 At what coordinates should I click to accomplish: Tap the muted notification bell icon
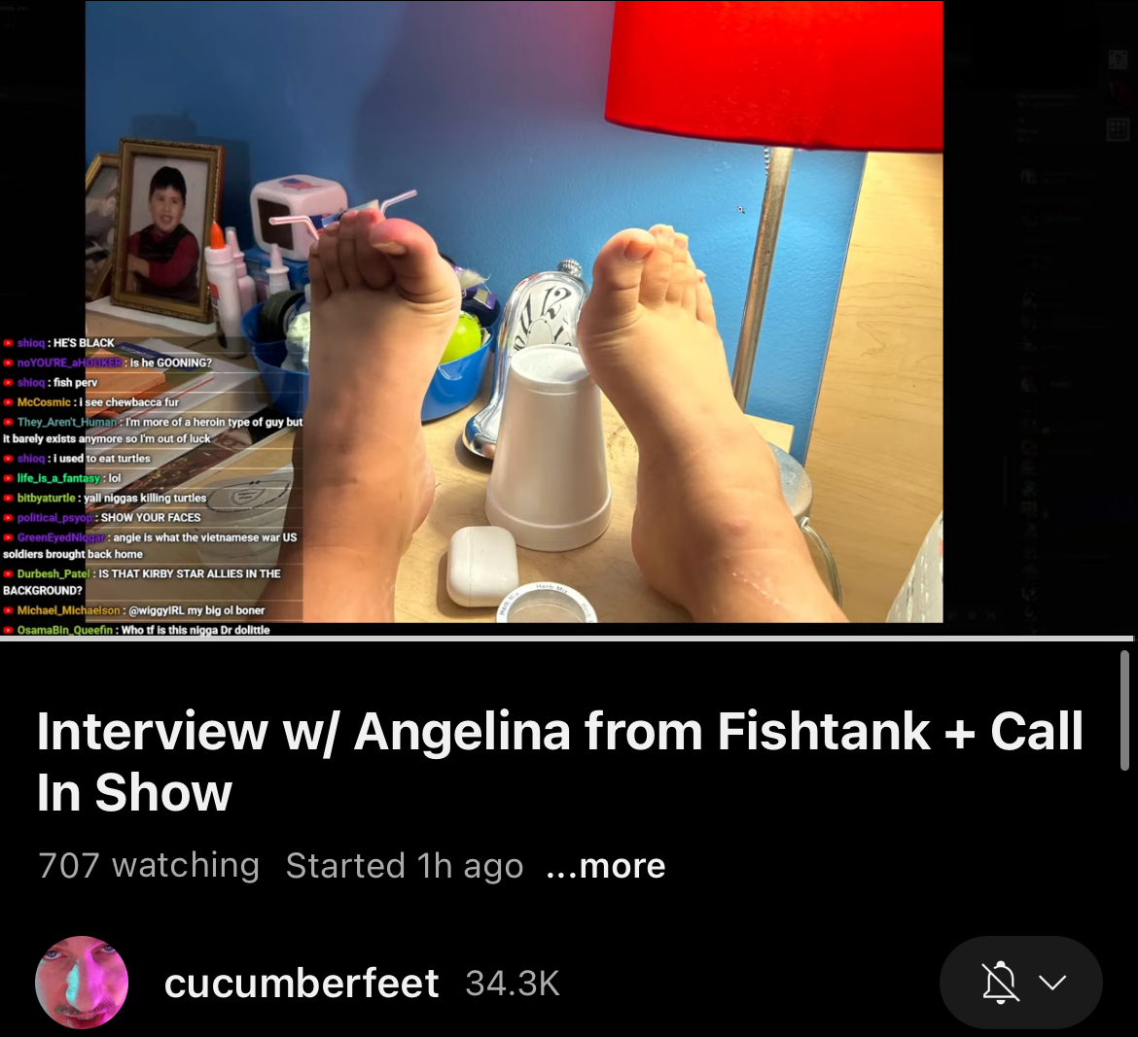[999, 983]
